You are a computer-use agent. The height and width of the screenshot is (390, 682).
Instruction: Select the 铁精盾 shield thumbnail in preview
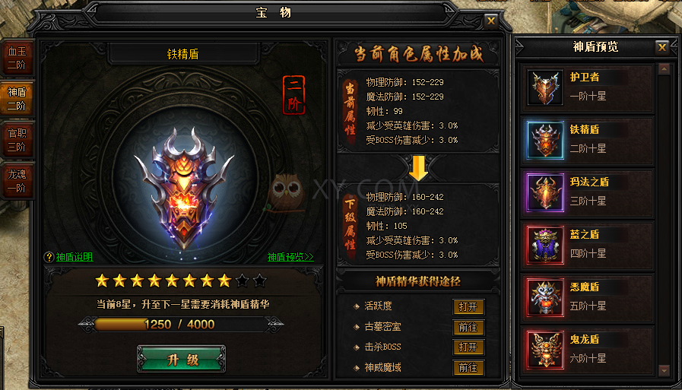[544, 140]
